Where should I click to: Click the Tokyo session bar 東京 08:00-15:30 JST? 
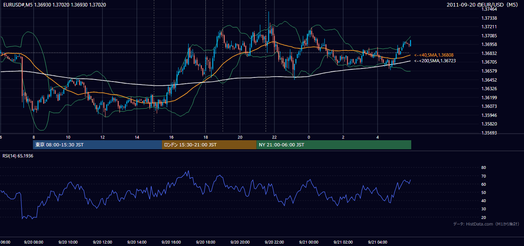pyautogui.click(x=98, y=145)
